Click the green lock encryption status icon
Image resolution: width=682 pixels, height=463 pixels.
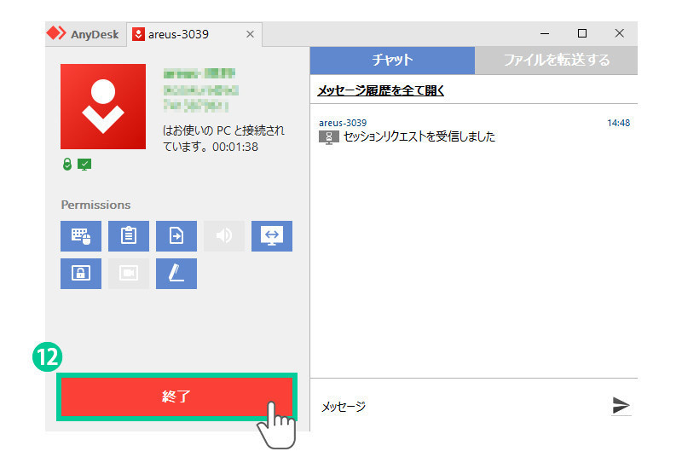point(67,164)
